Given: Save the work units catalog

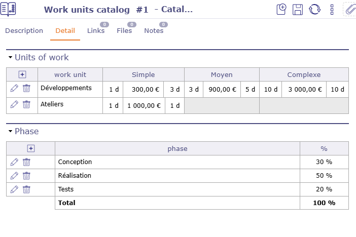Looking at the screenshot, I should point(298,10).
